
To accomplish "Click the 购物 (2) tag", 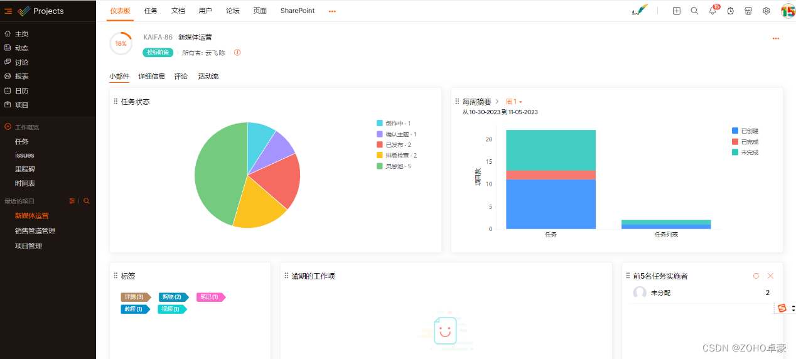I will click(x=173, y=297).
